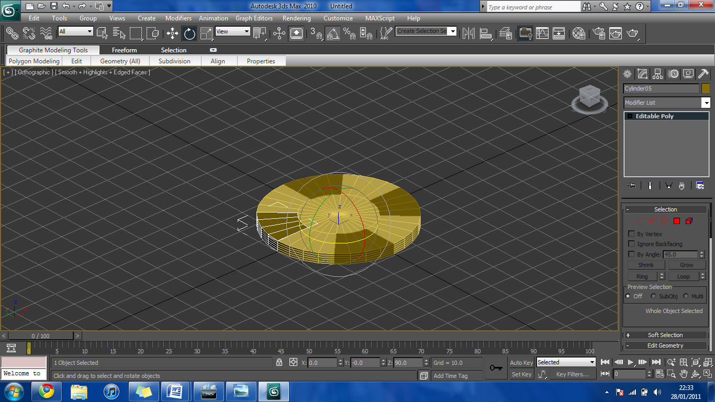Open the Modifier List dropdown
The image size is (715, 402).
(706, 103)
